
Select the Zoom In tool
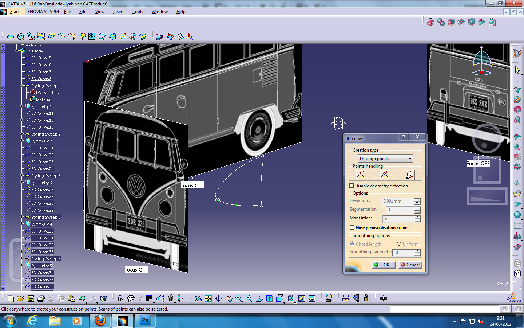(x=239, y=298)
